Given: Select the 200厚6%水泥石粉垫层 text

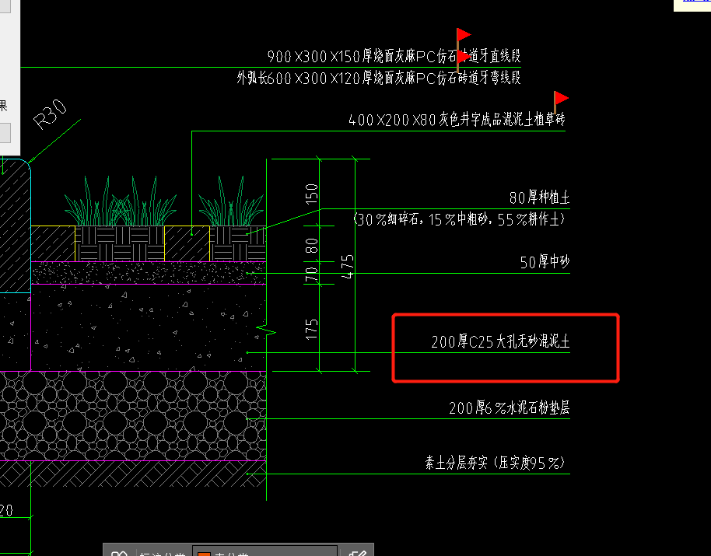Looking at the screenshot, I should click(x=510, y=407).
